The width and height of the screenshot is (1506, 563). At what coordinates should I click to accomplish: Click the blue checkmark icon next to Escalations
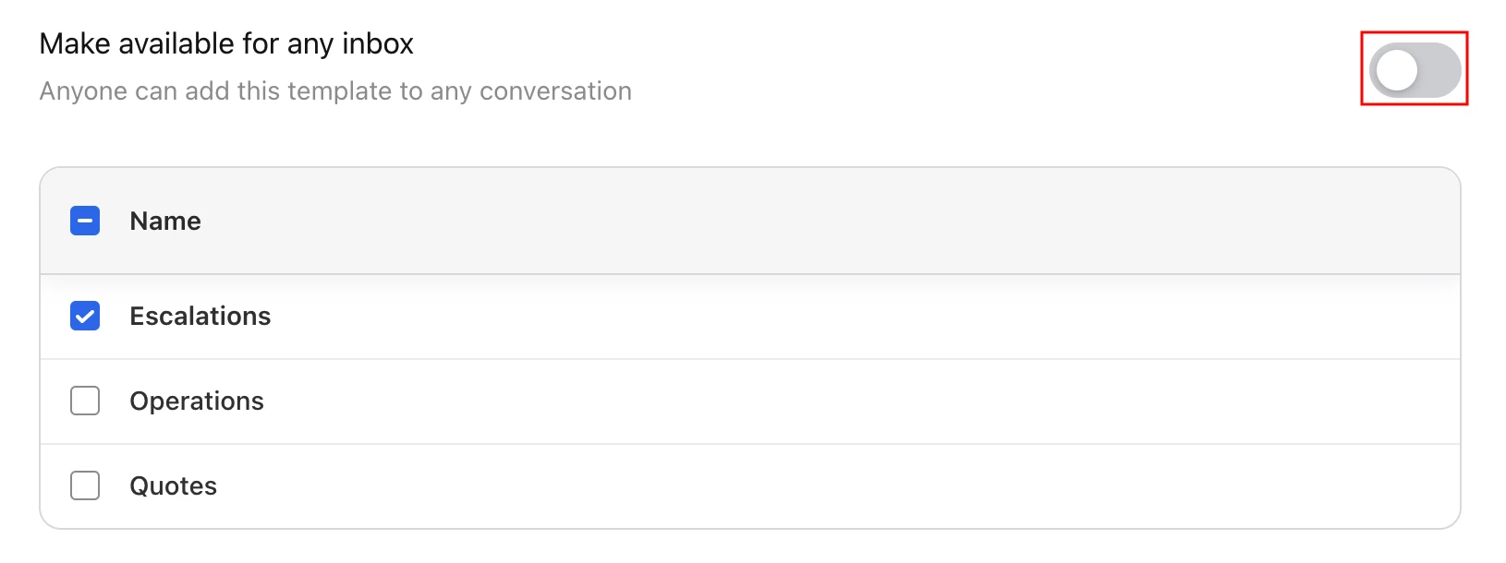85,317
